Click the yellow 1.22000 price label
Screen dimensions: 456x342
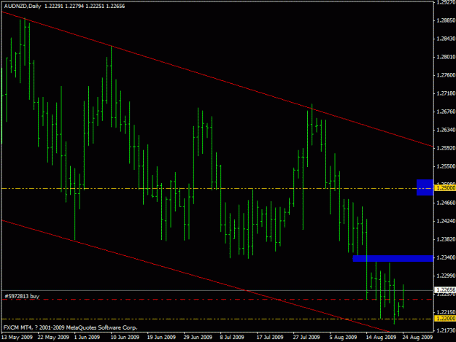[x=445, y=319]
